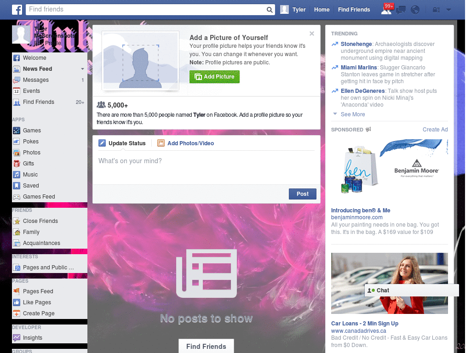Open the Miami Marlins trending topic
Screen dimensions: 471x353
click(359, 68)
